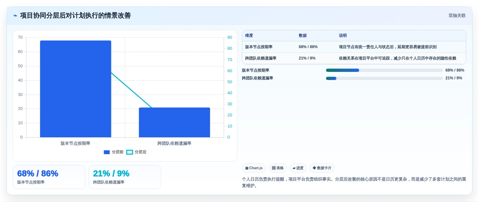
Task: Click the 说明 column header
Action: pyautogui.click(x=343, y=36)
